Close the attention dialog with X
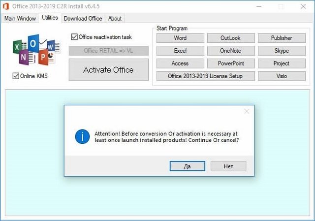The width and height of the screenshot is (315, 221). pos(247,111)
